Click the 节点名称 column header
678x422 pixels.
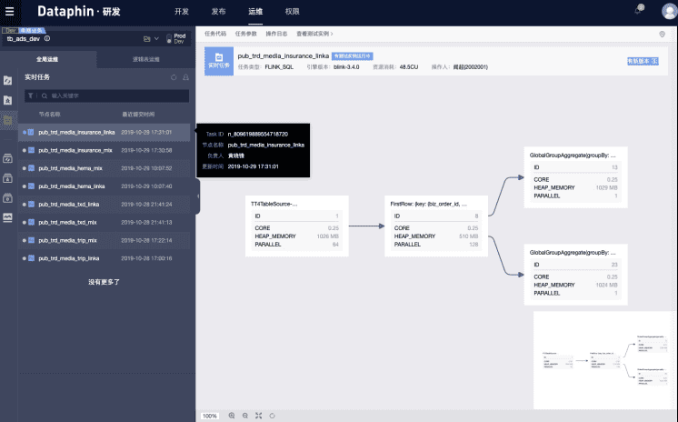50,115
